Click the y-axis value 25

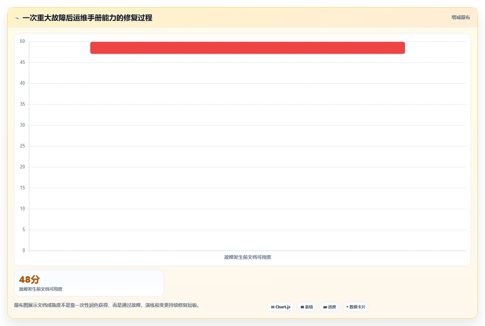[x=22, y=146]
